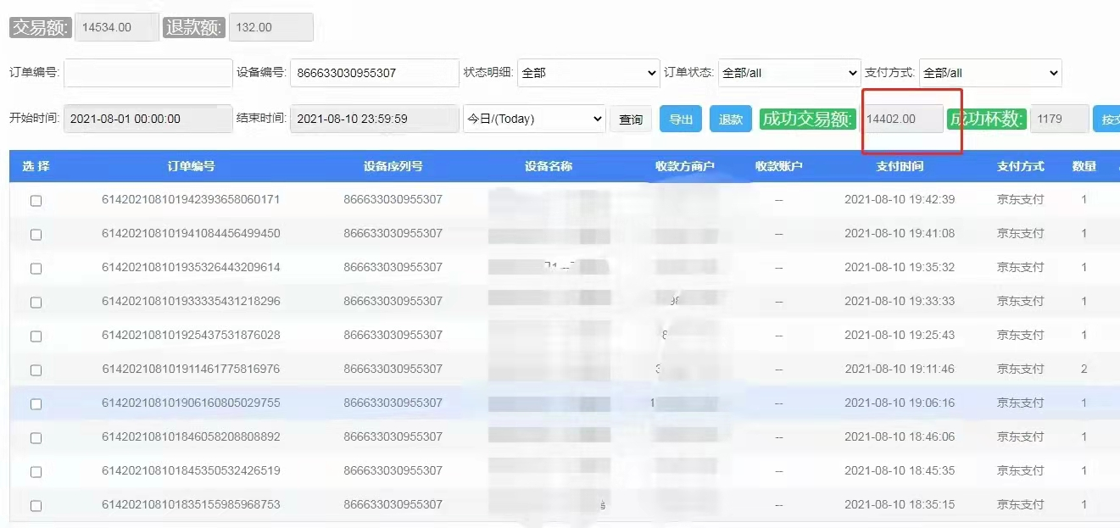Screen dimensions: 1120x528
Task: Click the 结束时间 date field
Action: click(x=374, y=119)
